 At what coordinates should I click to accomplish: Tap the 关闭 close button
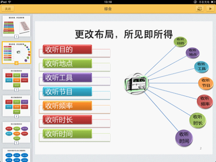(8, 9)
